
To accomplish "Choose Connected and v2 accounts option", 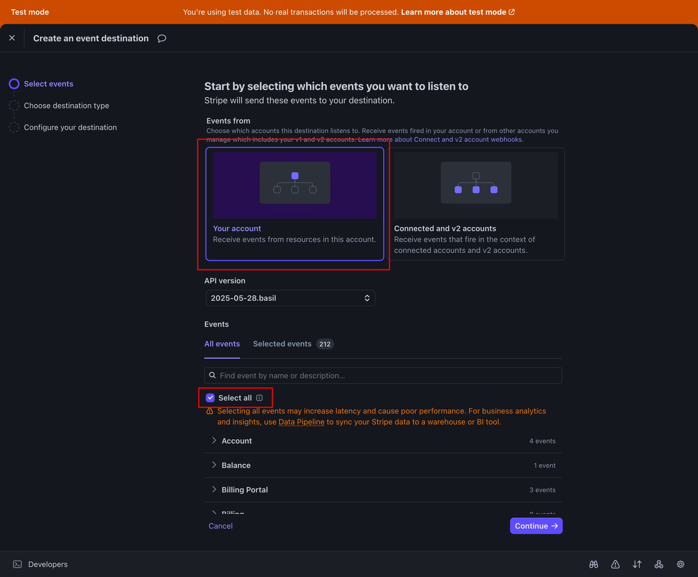I will (x=476, y=204).
